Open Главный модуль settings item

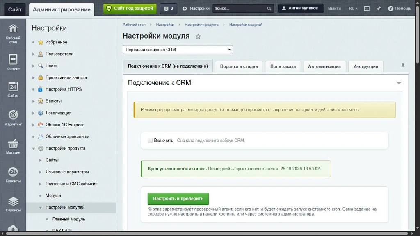(x=68, y=219)
